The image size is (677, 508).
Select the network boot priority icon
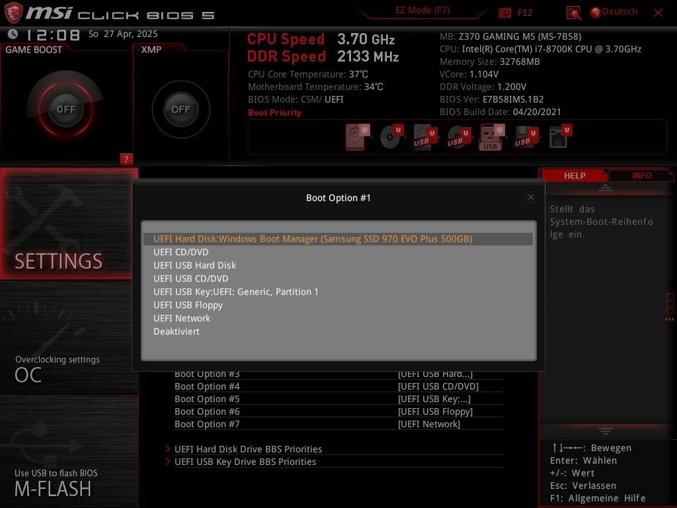point(560,137)
